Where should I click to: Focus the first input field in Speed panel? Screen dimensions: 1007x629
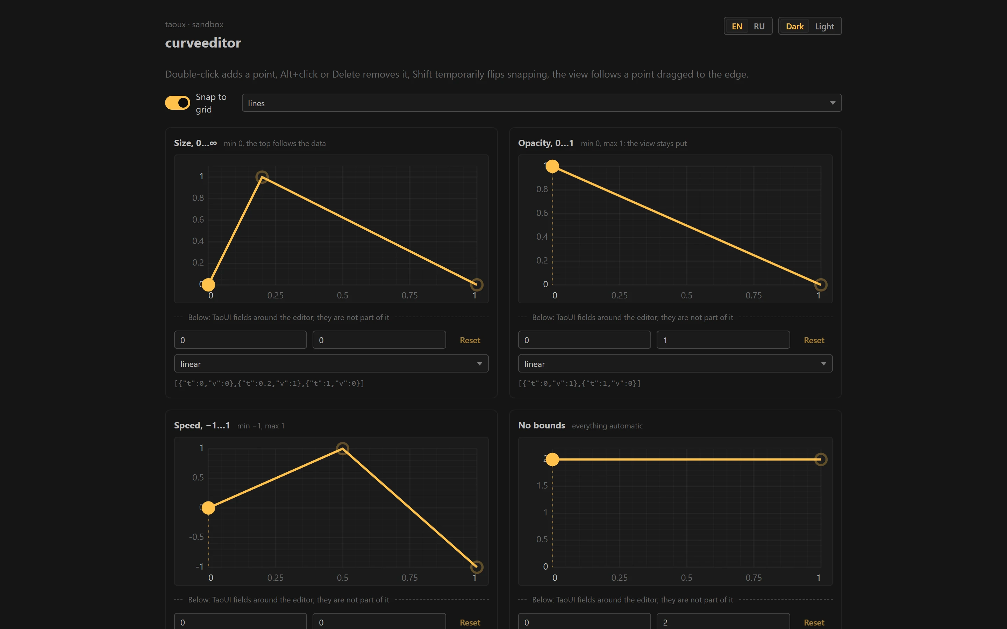point(241,622)
